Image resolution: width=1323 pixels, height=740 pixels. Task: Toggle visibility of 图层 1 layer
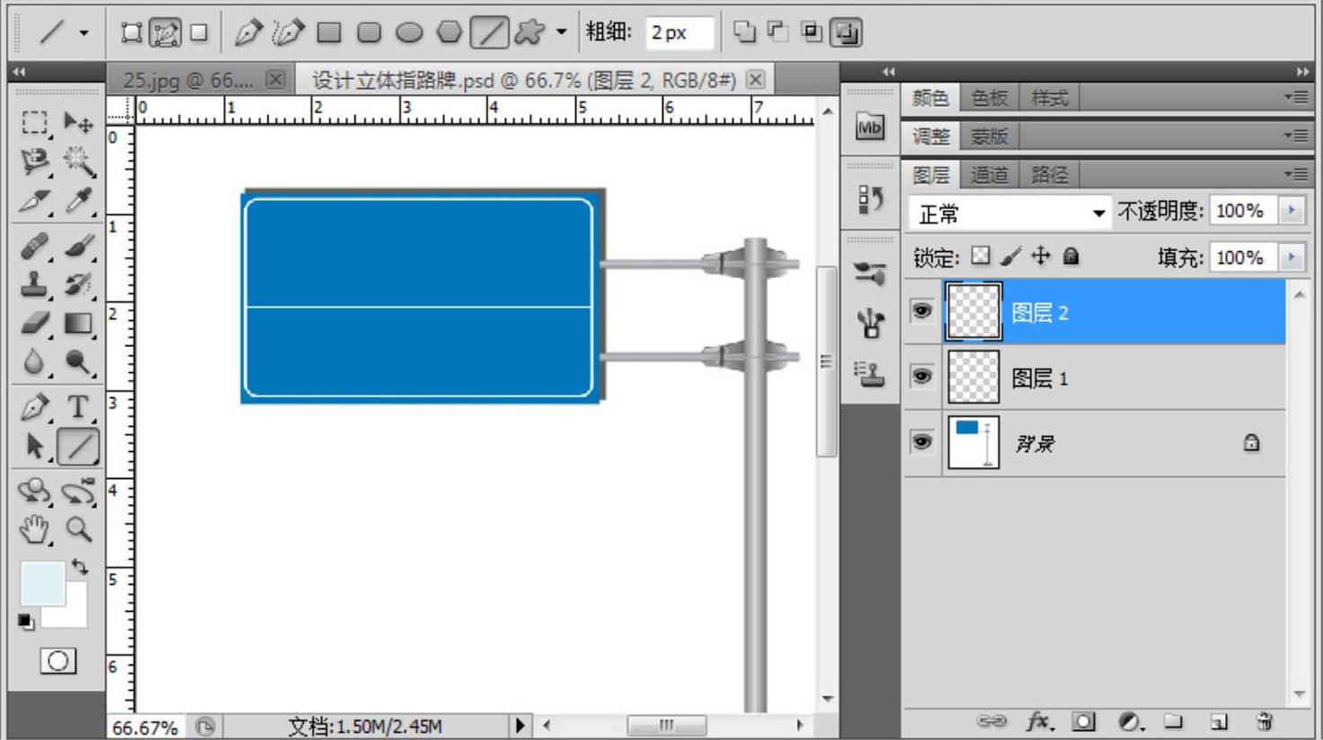pyautogui.click(x=922, y=377)
